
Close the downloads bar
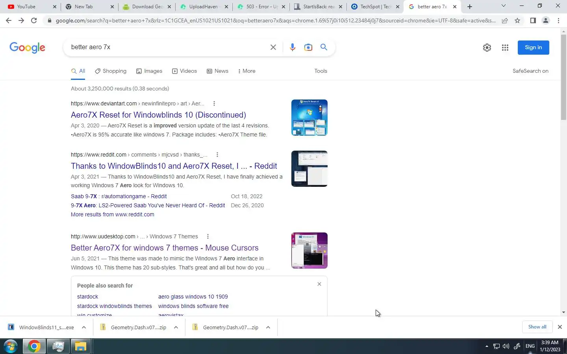click(560, 327)
